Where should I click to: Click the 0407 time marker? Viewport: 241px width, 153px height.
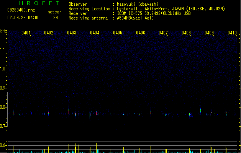click(x=163, y=33)
